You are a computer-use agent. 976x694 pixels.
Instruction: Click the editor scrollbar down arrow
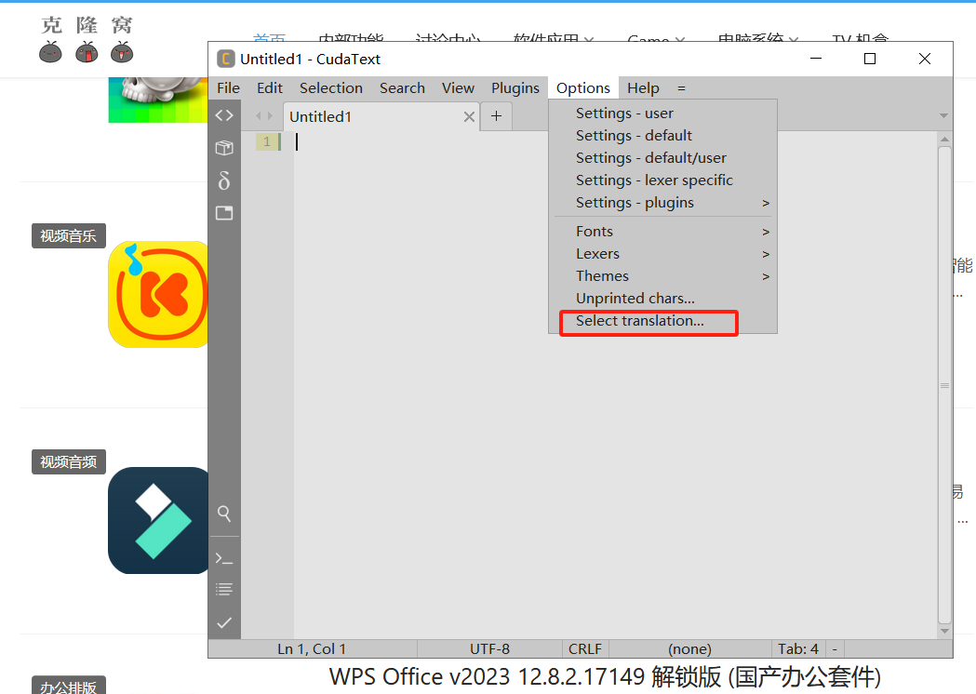[x=944, y=631]
